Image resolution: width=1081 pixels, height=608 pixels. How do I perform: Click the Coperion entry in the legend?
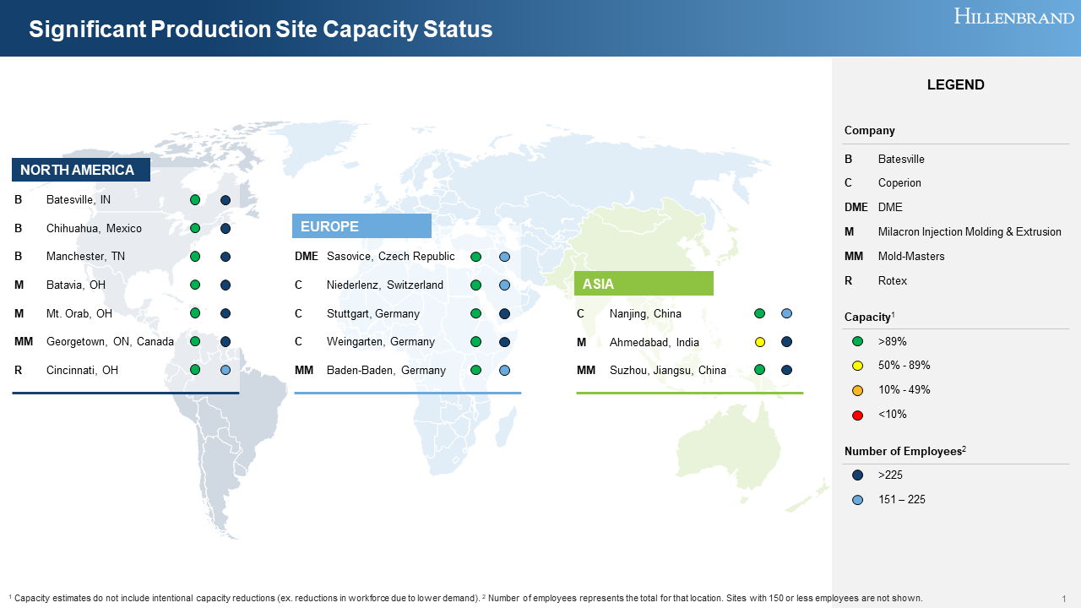[x=899, y=183]
